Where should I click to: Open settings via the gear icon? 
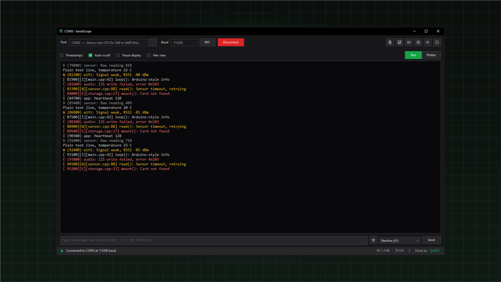tap(418, 42)
